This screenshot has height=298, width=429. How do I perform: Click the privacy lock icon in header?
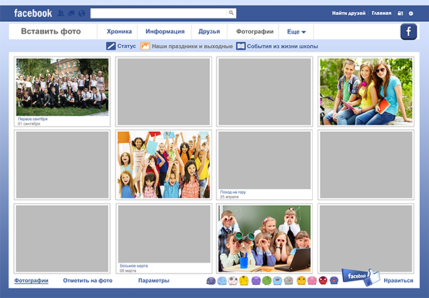[400, 13]
